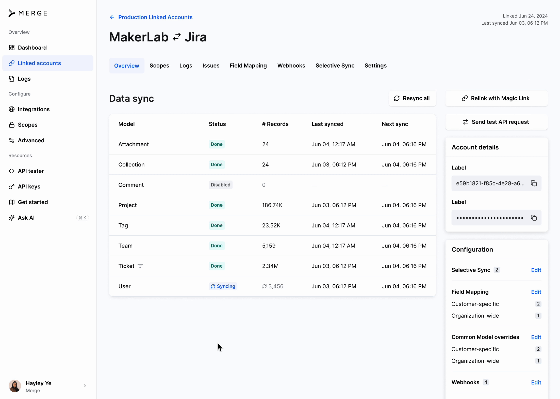
Task: Switch to the Field Mapping tab
Action: (248, 66)
